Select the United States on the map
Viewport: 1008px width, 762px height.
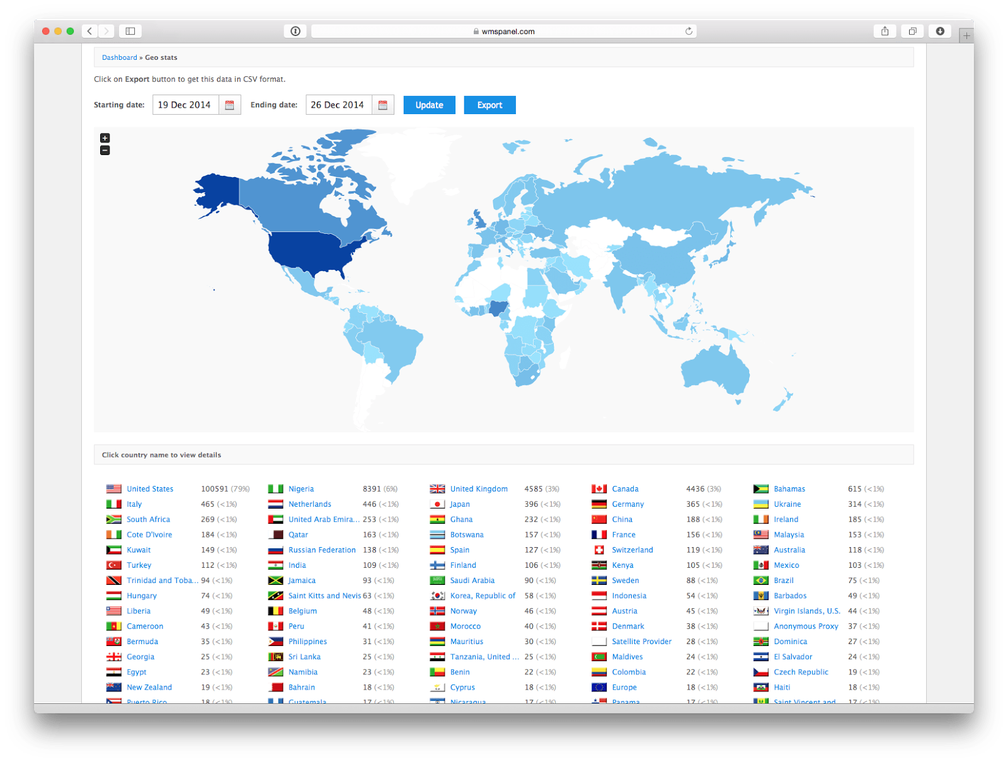click(309, 252)
